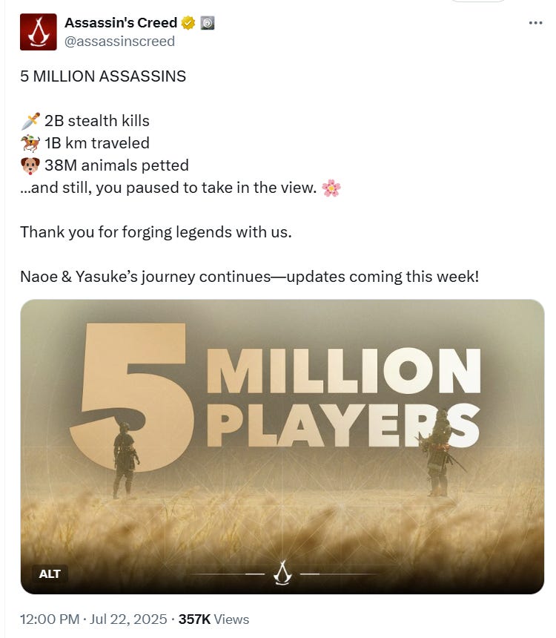This screenshot has width=556, height=638.
Task: Click the cherry blossom emoji after the view
Action: pyautogui.click(x=331, y=188)
